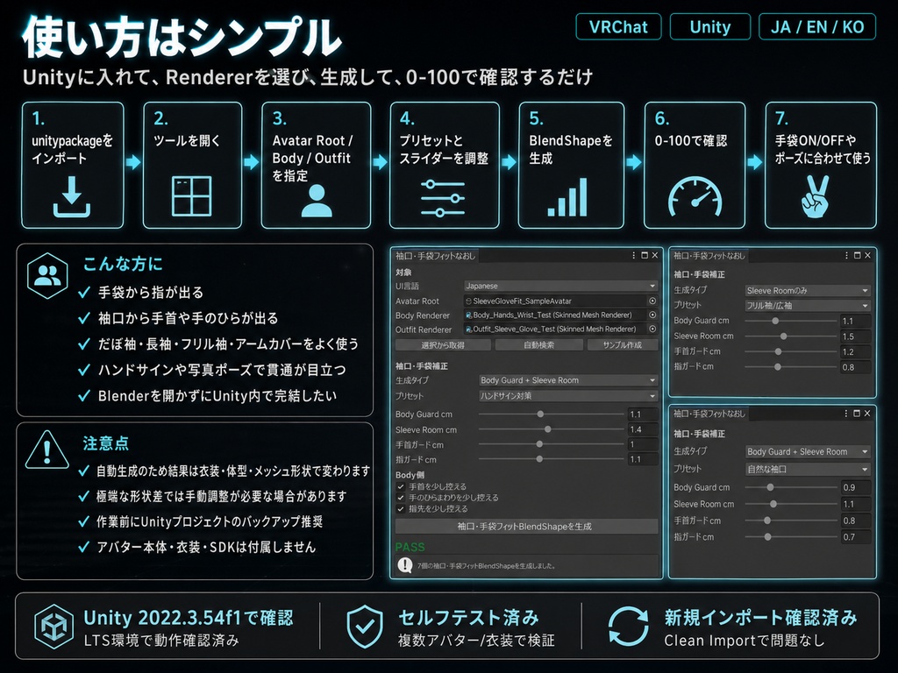Maximize the window with the 自然な袖口 preset
Screen dimensions: 898x673
point(857,414)
